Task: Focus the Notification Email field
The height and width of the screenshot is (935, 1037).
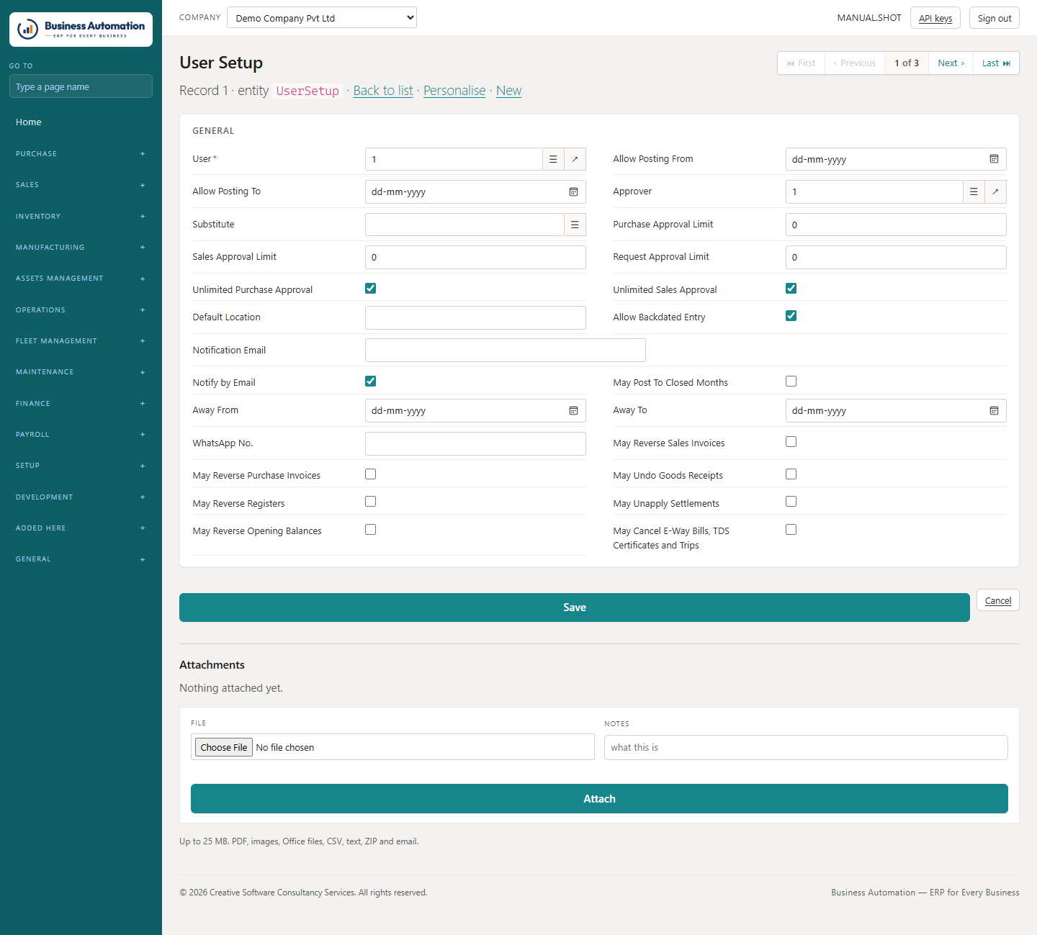Action: point(506,351)
